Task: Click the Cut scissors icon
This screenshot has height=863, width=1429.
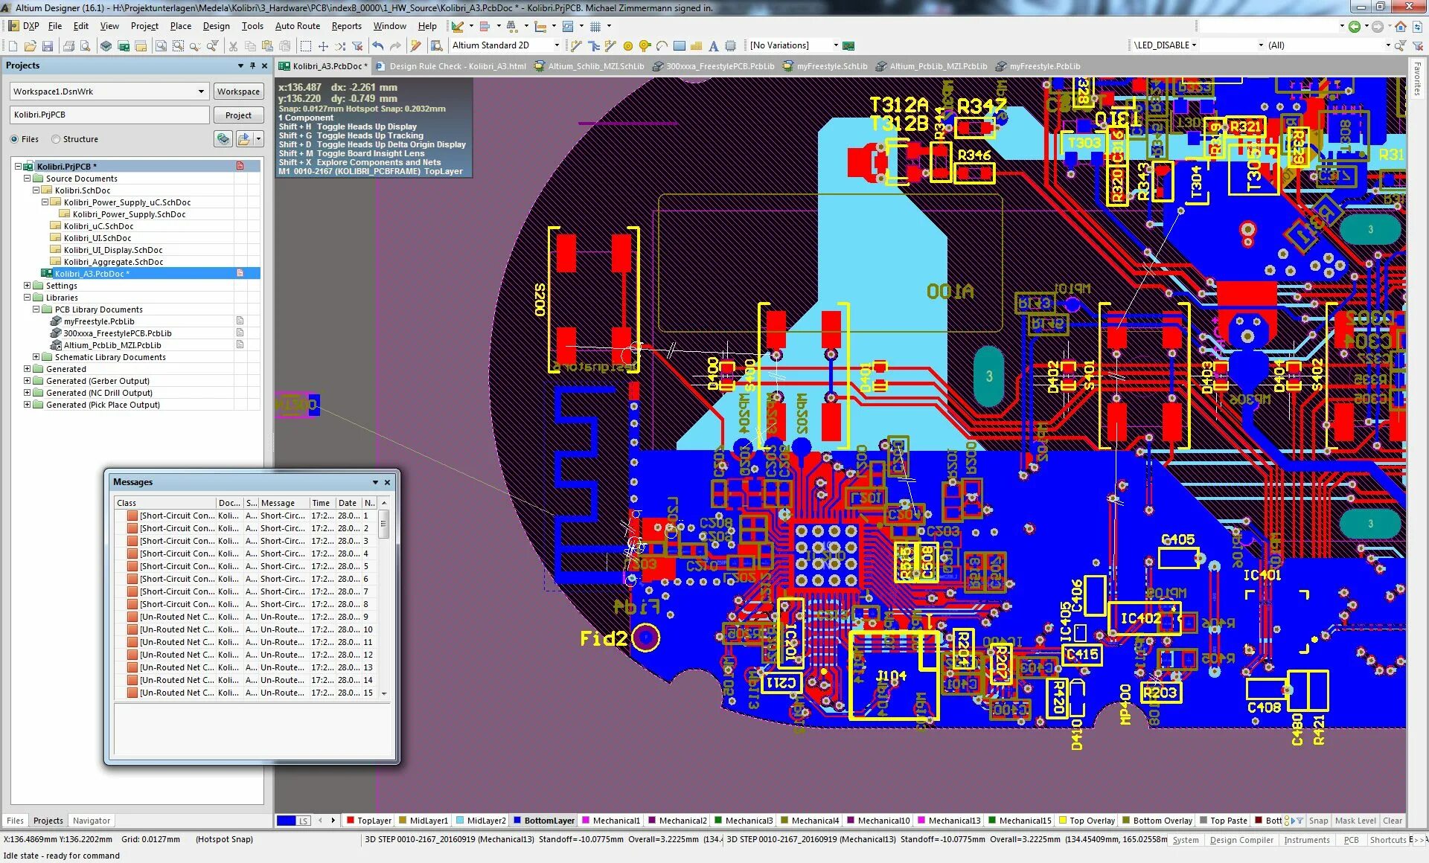Action: (x=233, y=46)
